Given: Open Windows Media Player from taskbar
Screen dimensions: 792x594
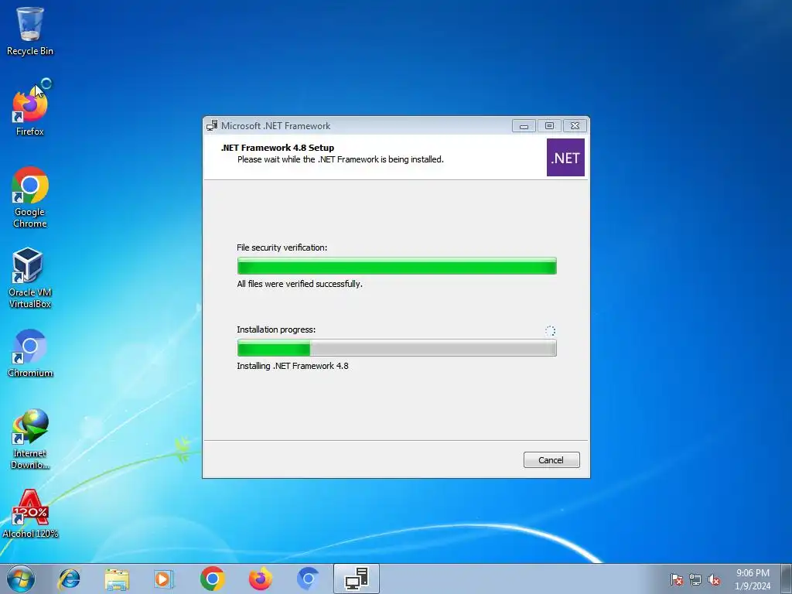Looking at the screenshot, I should 164,579.
